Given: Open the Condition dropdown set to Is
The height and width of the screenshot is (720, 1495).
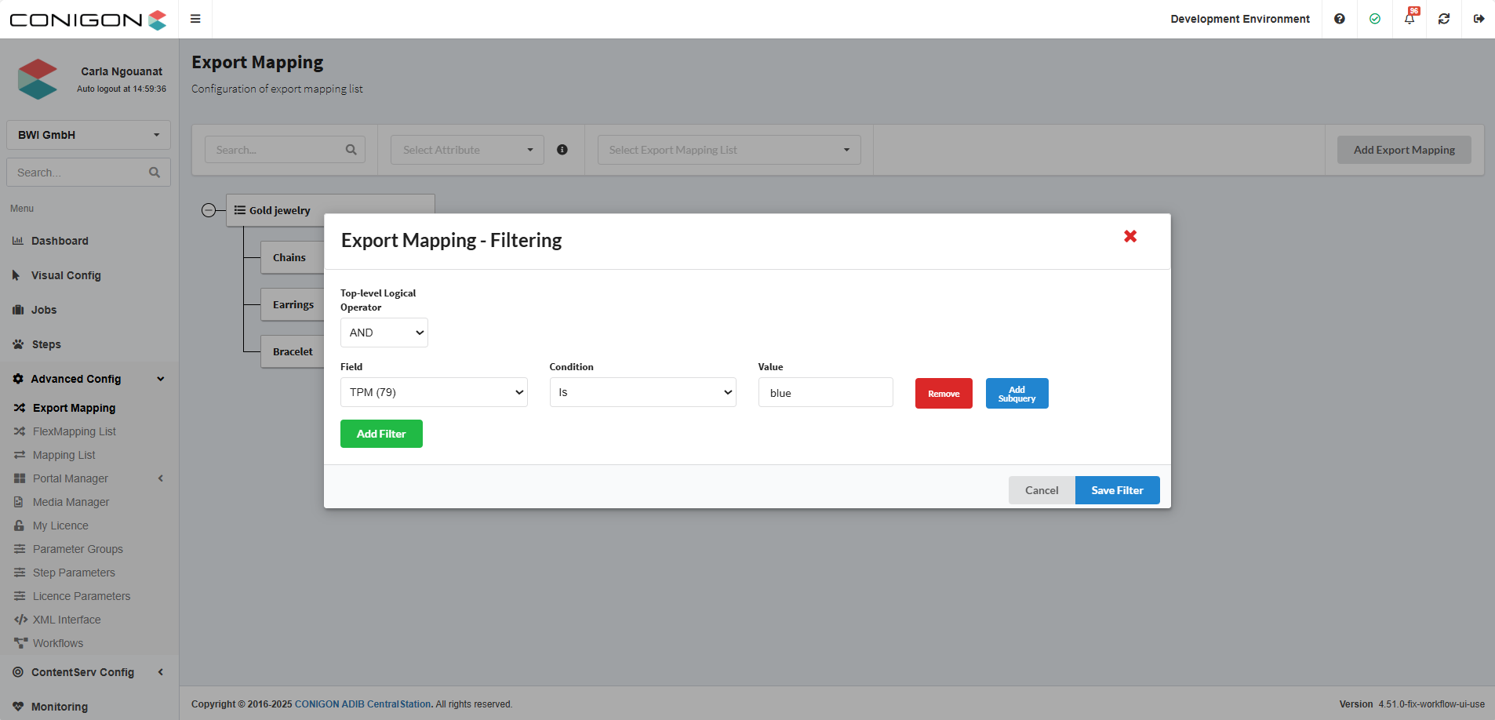Looking at the screenshot, I should (x=642, y=392).
